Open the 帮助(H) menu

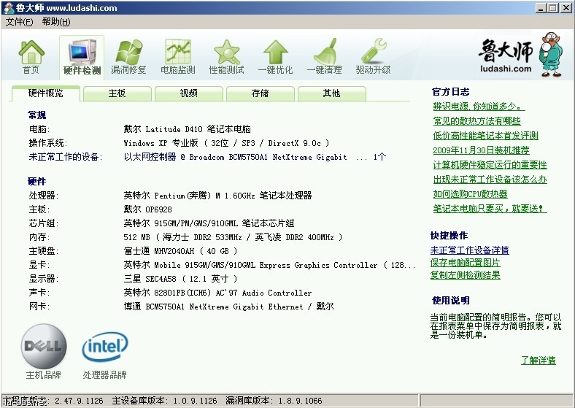click(56, 22)
